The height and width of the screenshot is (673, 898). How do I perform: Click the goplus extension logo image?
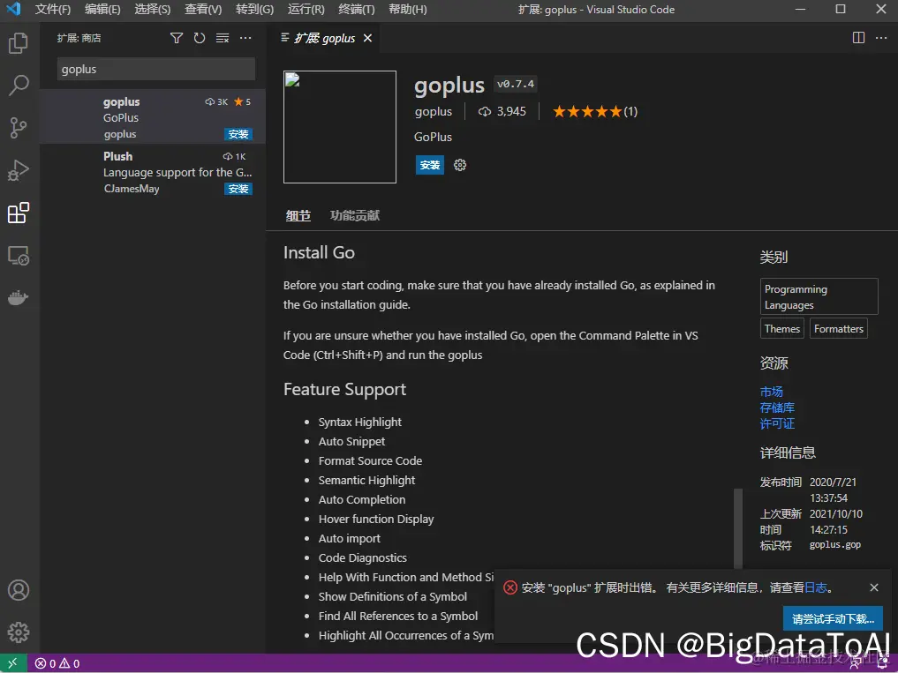coord(340,127)
